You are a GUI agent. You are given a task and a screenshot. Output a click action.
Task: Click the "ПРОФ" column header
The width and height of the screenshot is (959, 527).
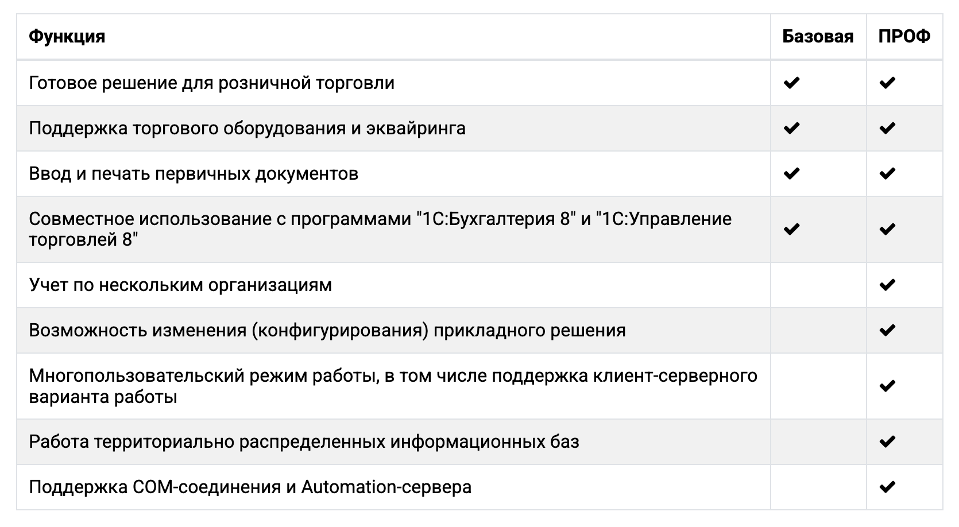pyautogui.click(x=904, y=37)
